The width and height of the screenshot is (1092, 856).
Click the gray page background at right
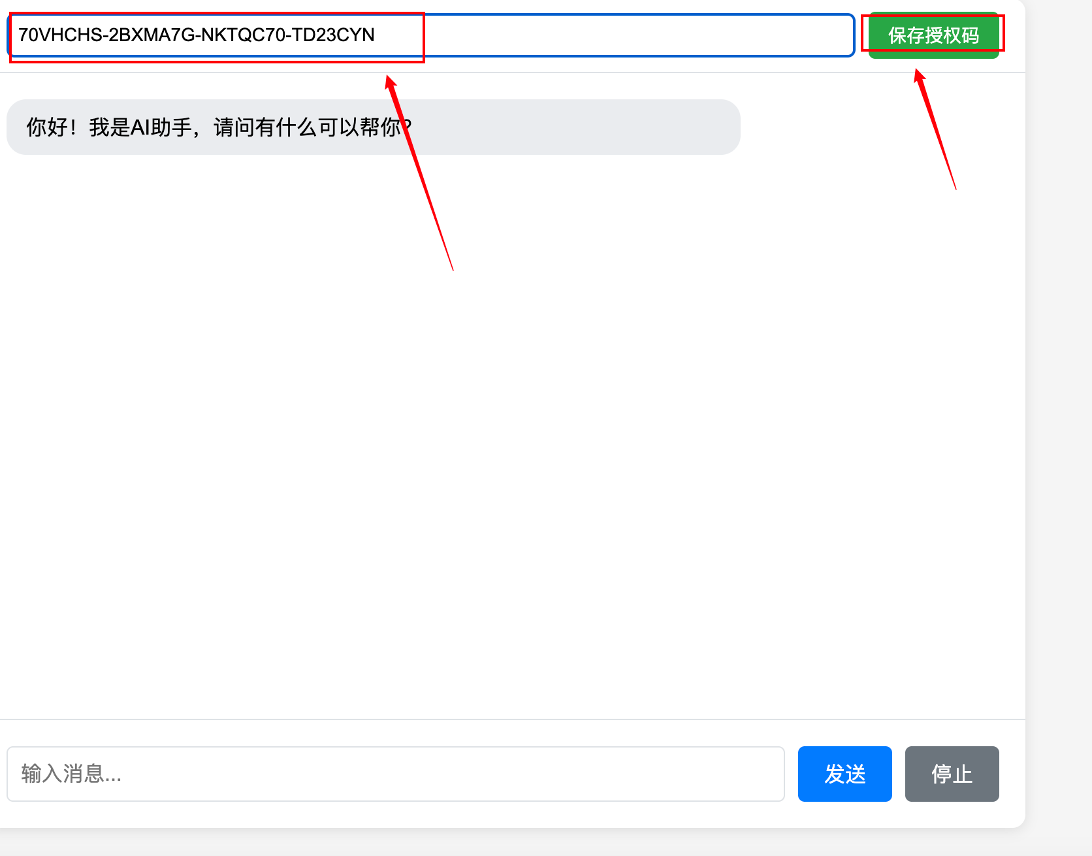coord(1058,425)
